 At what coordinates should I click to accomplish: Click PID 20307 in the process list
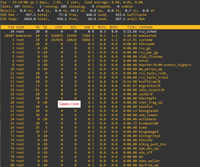(9, 36)
